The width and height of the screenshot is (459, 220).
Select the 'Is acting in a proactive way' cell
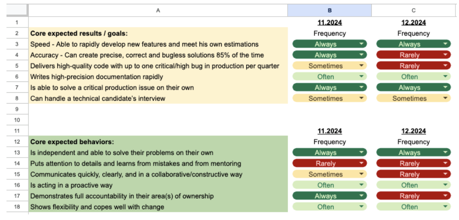tap(158, 185)
